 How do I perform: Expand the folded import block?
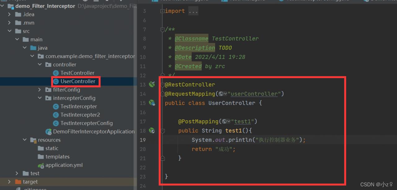pos(163,11)
